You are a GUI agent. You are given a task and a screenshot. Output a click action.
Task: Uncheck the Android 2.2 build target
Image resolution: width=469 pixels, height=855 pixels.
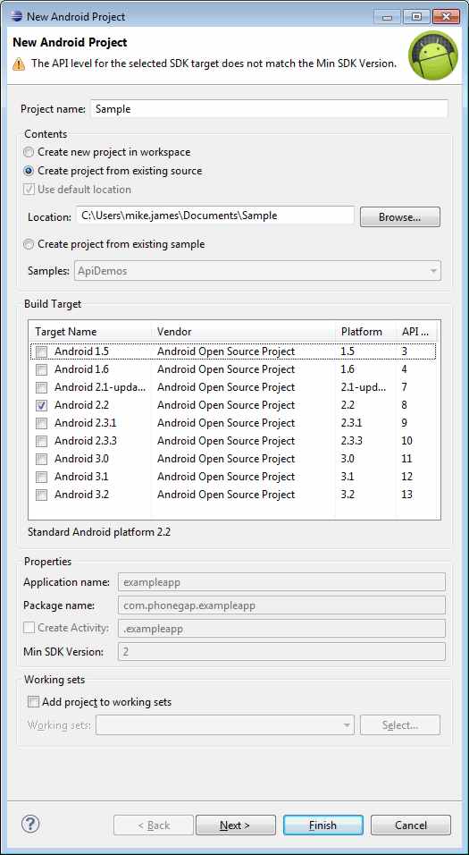coord(41,406)
